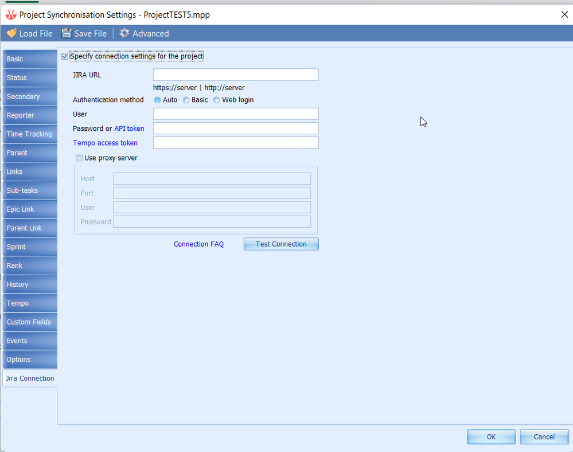Focus the JIRA URL input field
The image size is (573, 452).
click(236, 75)
